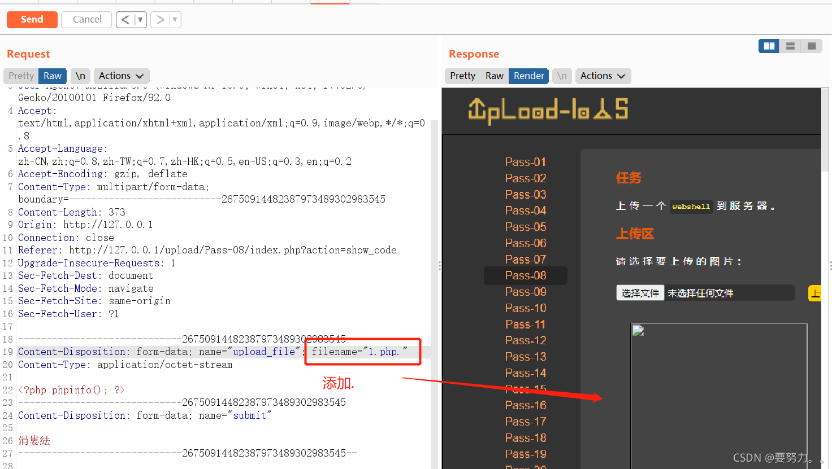This screenshot has width=832, height=469.
Task: Click the application/octet-stream content type line
Action: [125, 365]
